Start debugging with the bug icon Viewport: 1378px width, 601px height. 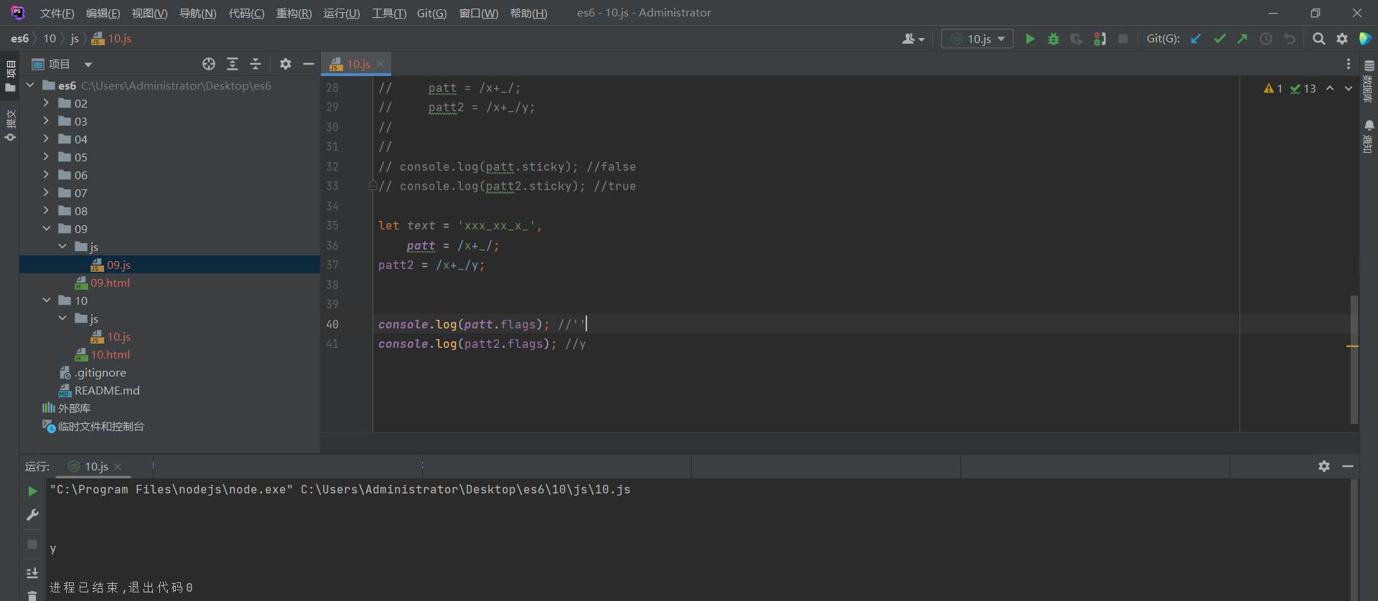(x=1053, y=39)
